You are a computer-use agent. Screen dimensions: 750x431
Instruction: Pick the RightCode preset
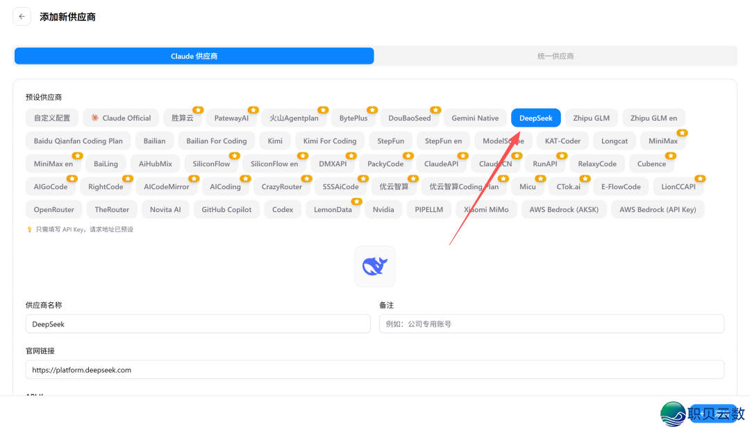pyautogui.click(x=106, y=186)
